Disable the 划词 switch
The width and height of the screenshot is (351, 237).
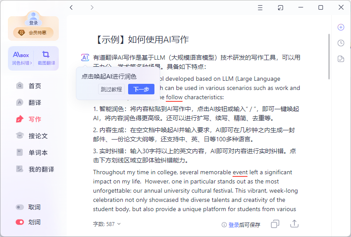point(20,222)
